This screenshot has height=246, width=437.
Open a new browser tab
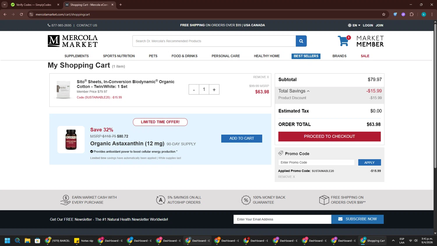[x=121, y=5]
